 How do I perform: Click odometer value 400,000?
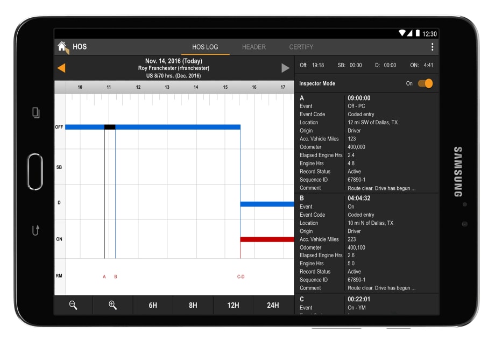[x=356, y=147]
